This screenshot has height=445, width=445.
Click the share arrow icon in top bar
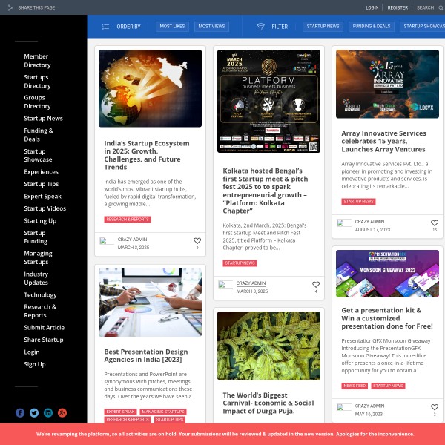point(10,7)
